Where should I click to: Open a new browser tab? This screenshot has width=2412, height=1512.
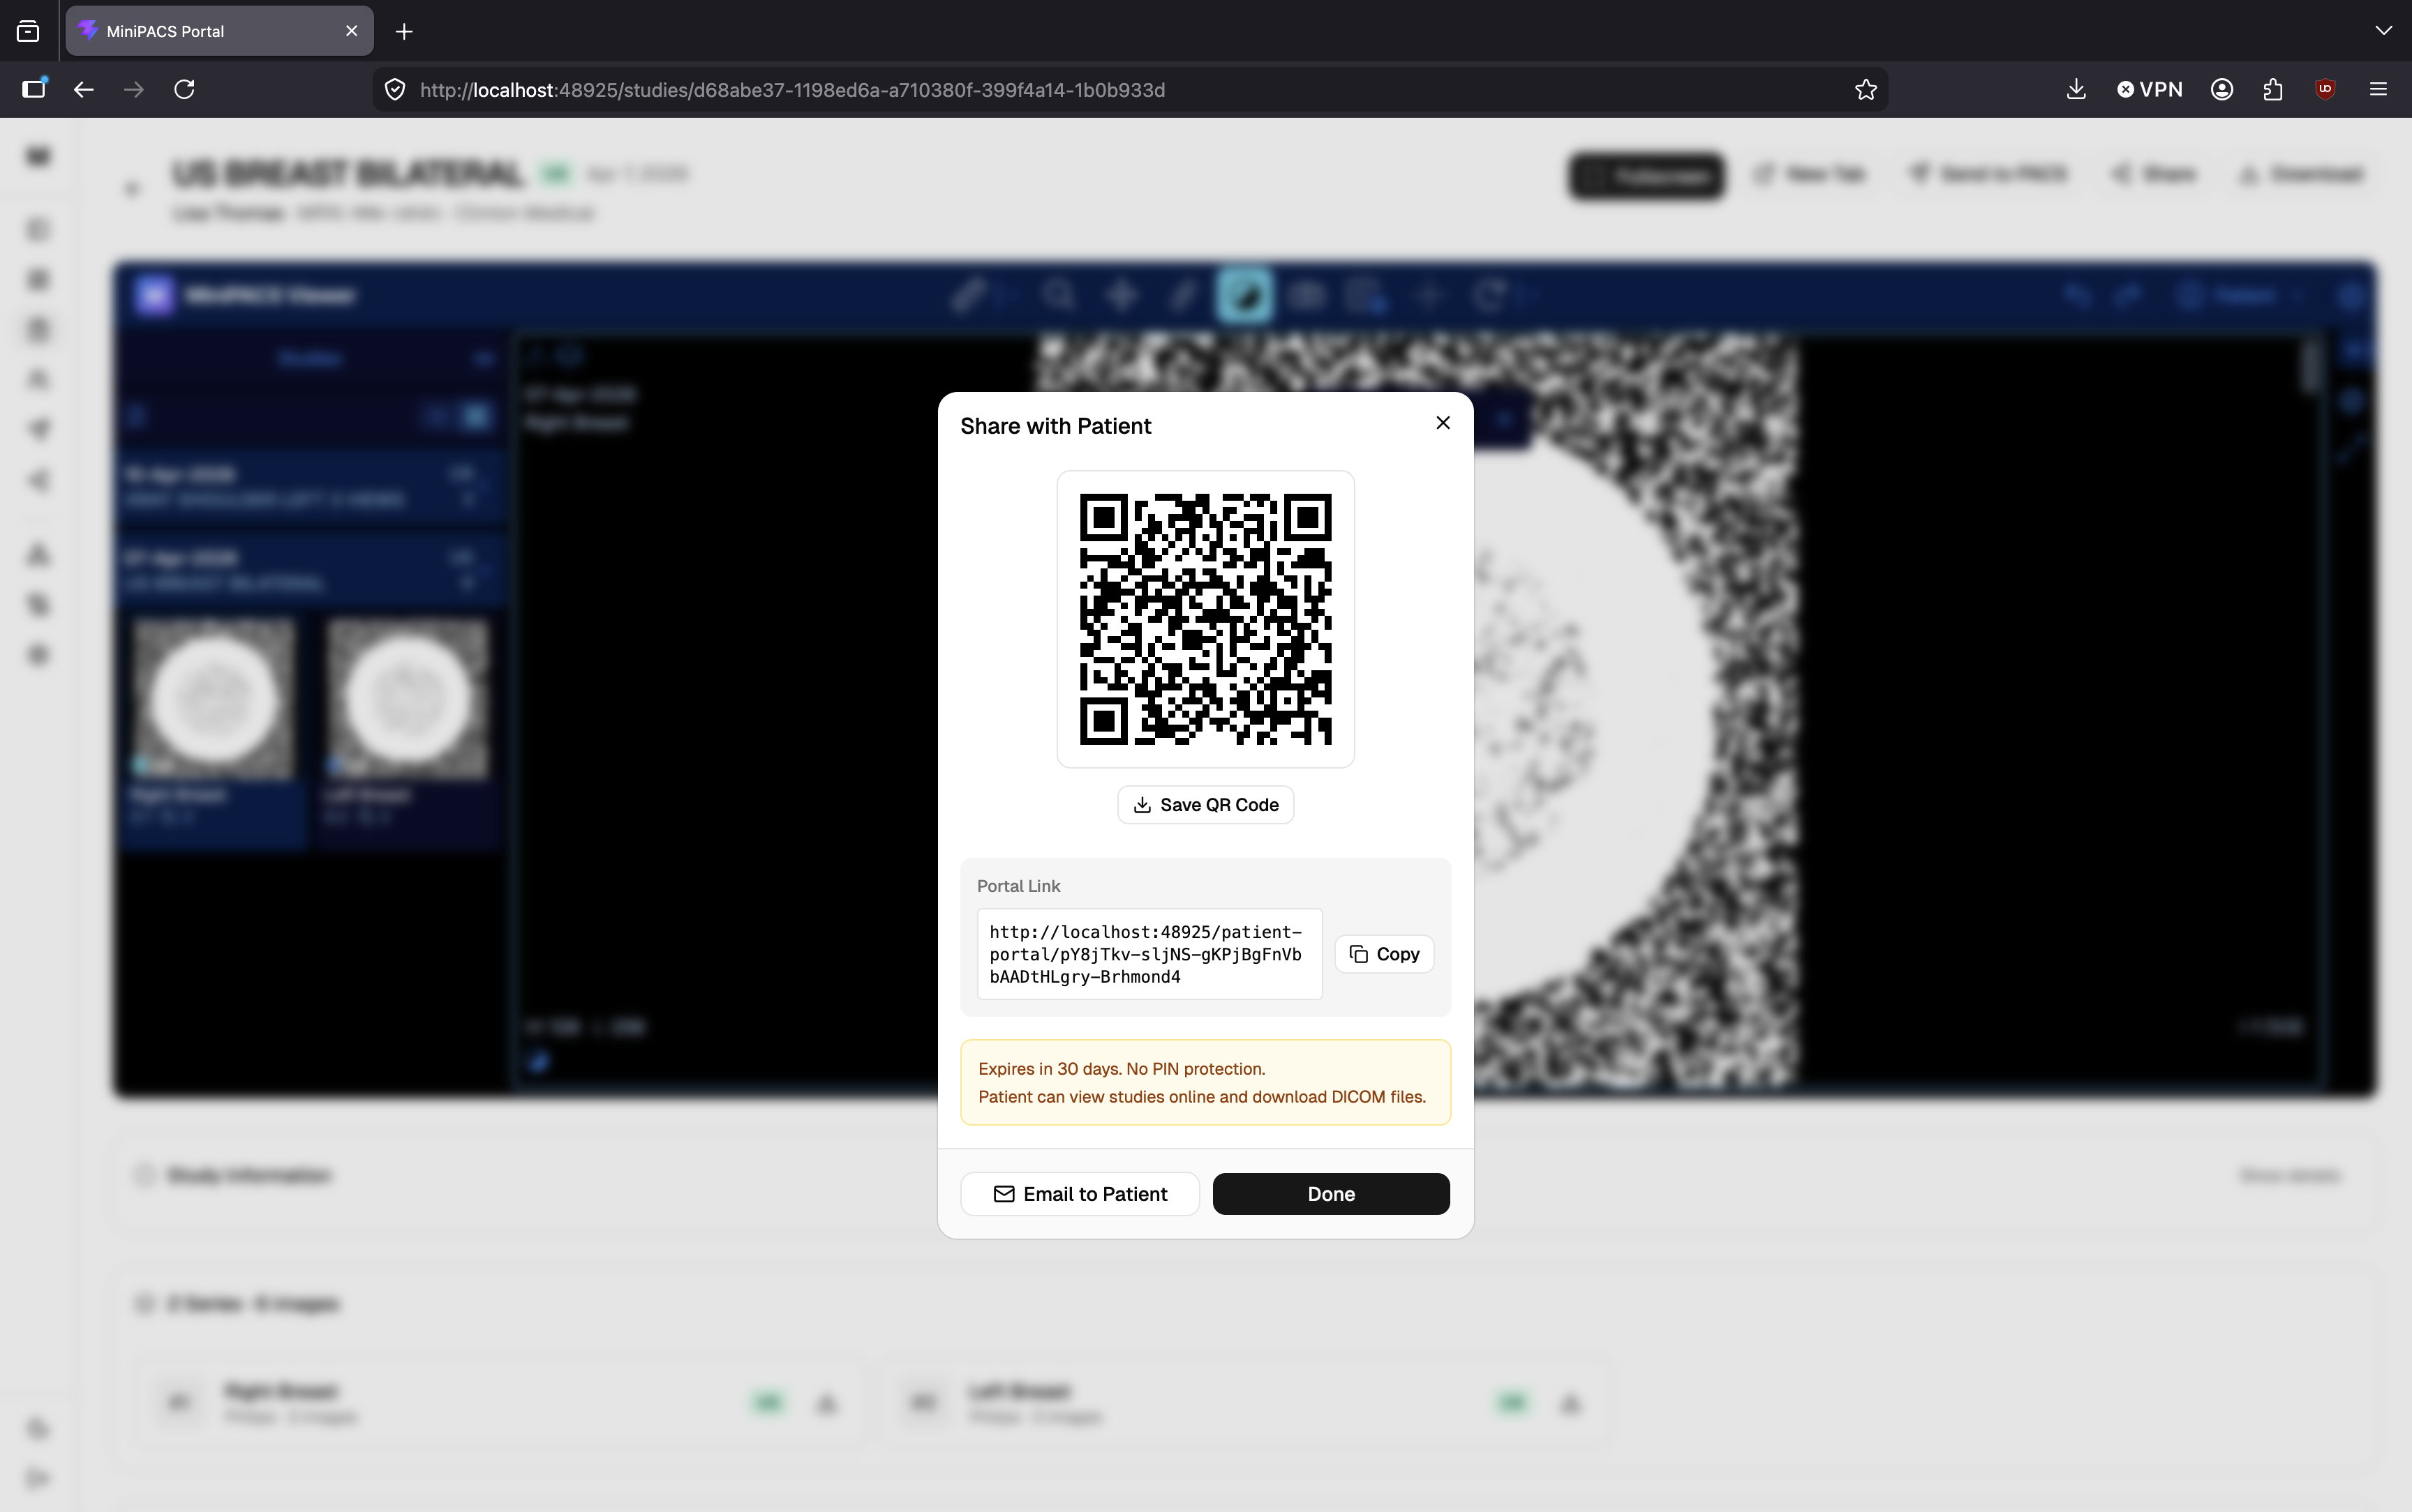pyautogui.click(x=404, y=32)
